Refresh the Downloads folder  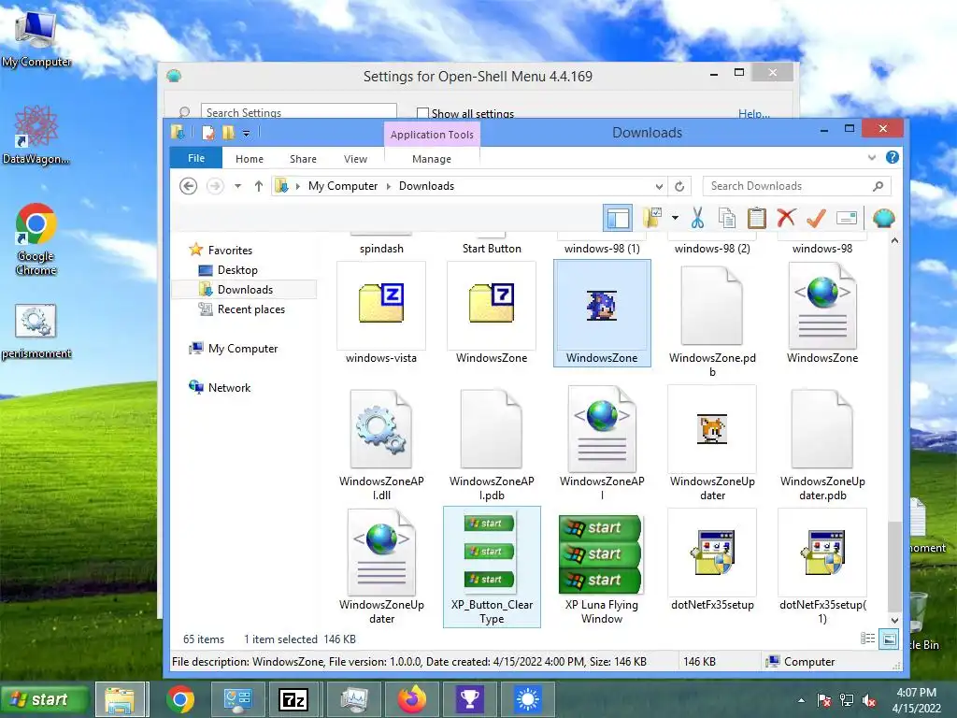point(679,186)
